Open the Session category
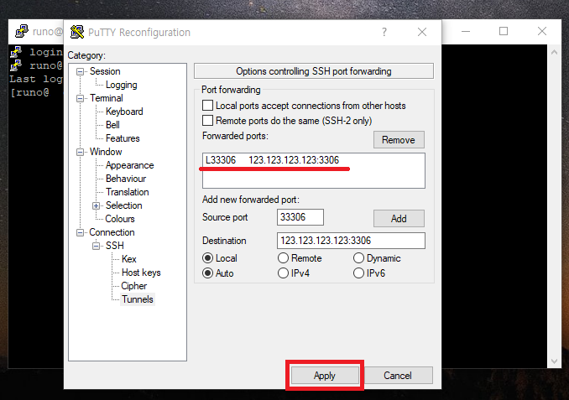The width and height of the screenshot is (569, 400). (105, 71)
